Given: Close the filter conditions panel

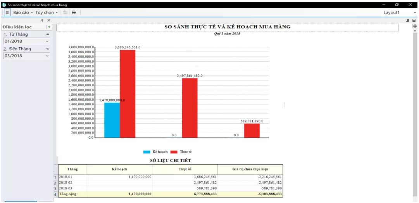Looking at the screenshot, I should pos(49,20).
